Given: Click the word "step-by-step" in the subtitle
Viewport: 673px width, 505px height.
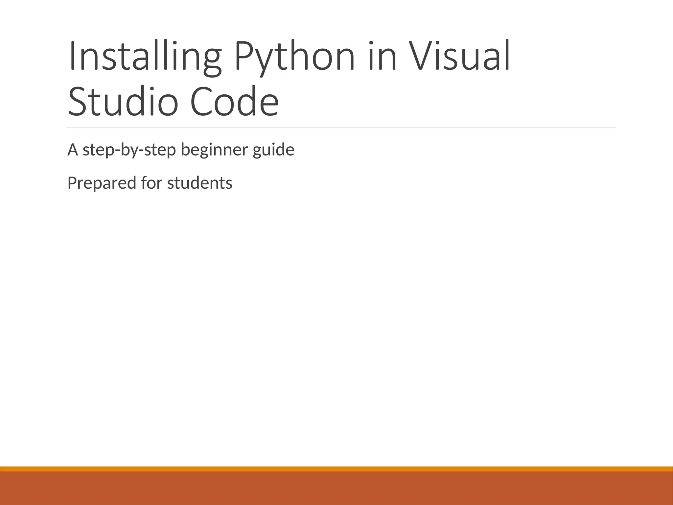Looking at the screenshot, I should [129, 150].
